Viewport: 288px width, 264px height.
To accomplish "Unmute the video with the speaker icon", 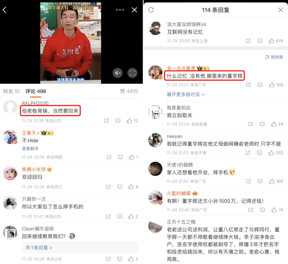I will (118, 73).
